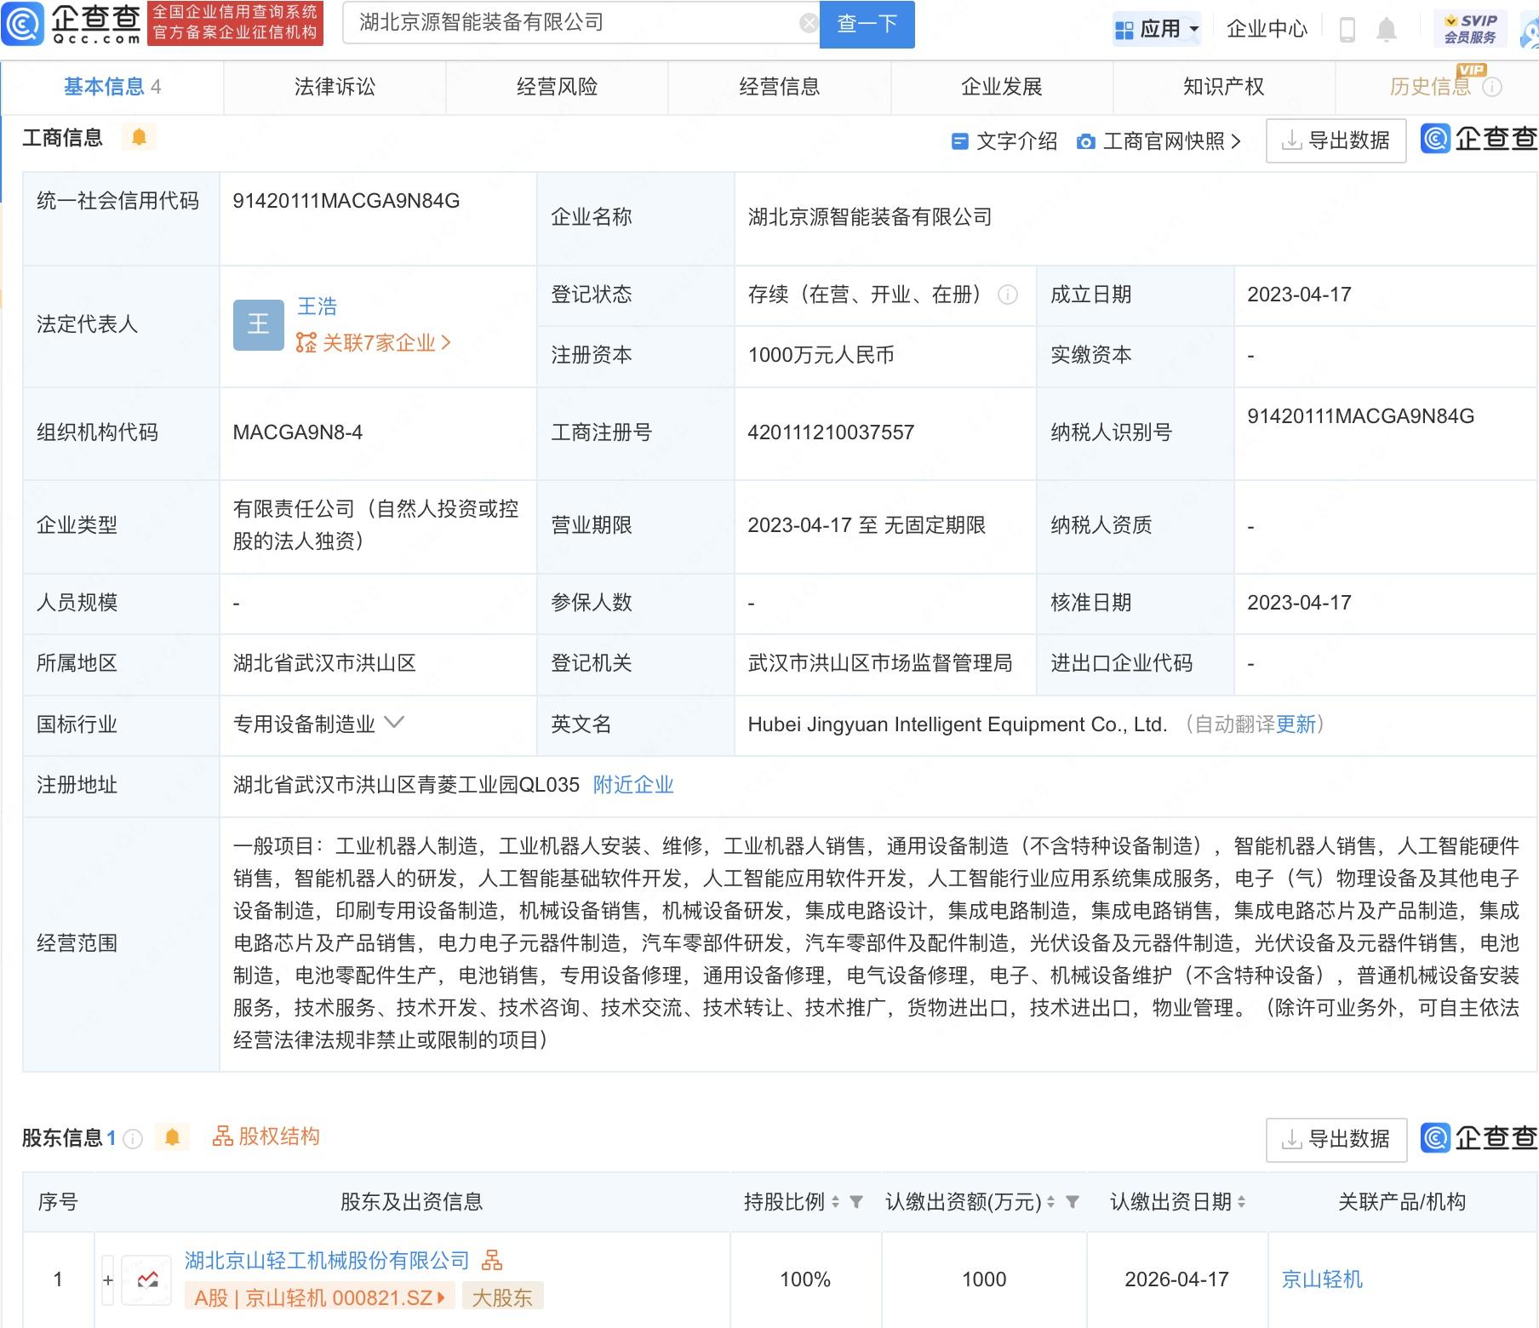Screen dimensions: 1539x1328
Task: Click the mobile phone icon in the header
Action: 1347,31
